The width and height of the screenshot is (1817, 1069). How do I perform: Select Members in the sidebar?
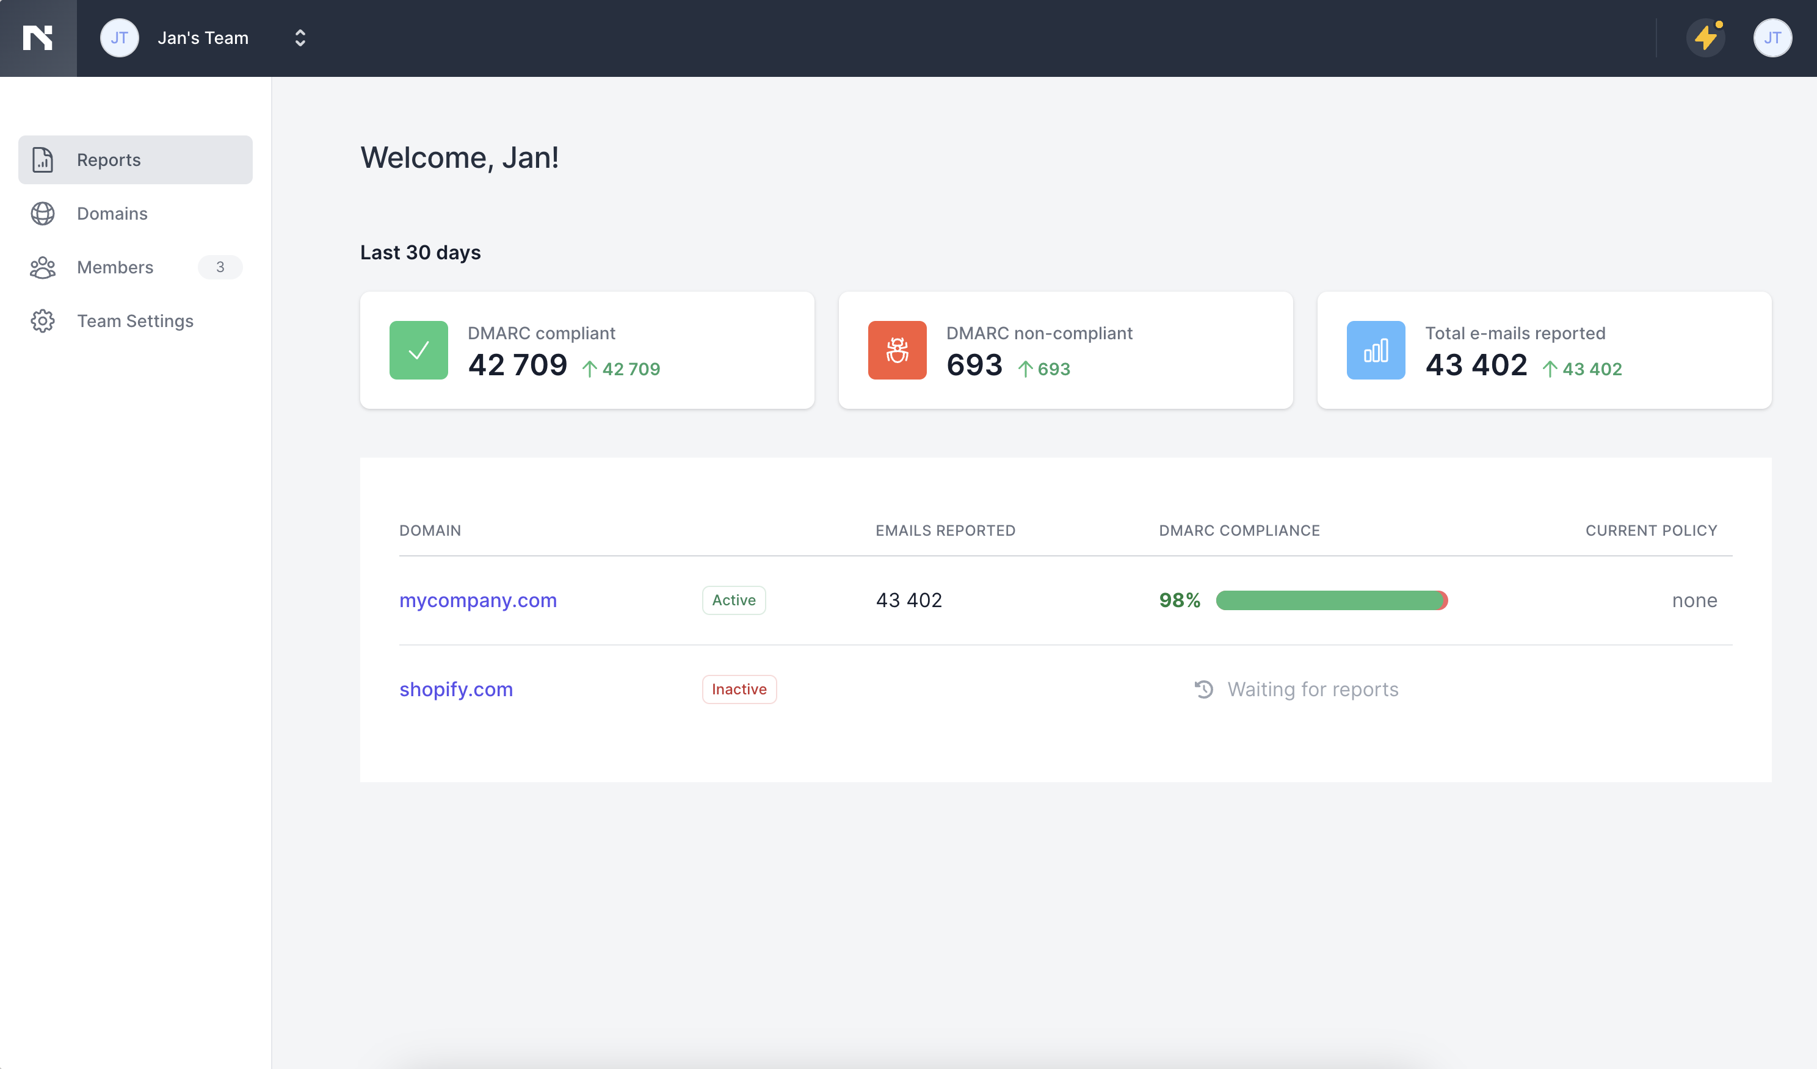pyautogui.click(x=115, y=267)
